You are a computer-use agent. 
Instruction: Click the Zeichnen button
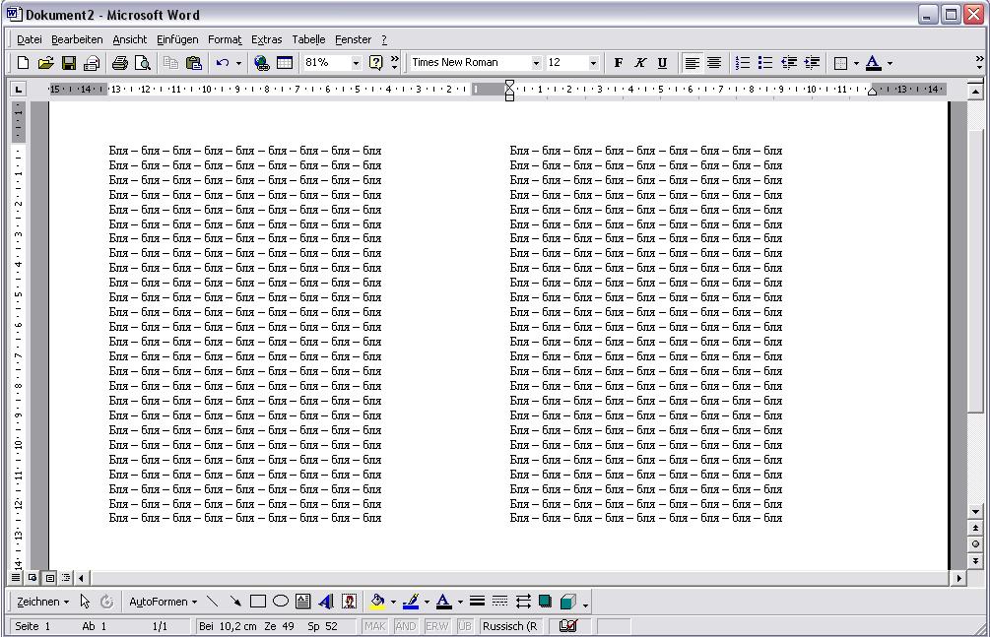click(x=42, y=602)
